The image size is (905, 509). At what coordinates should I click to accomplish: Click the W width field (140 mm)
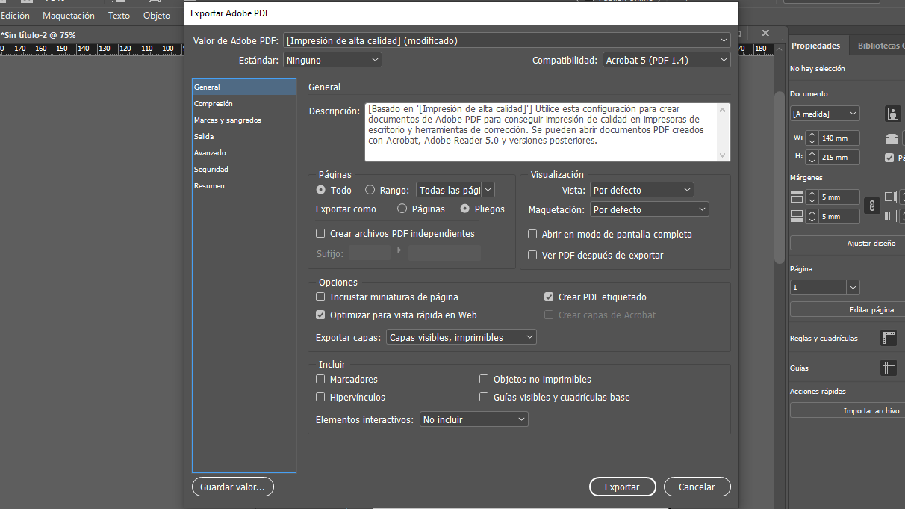(839, 138)
